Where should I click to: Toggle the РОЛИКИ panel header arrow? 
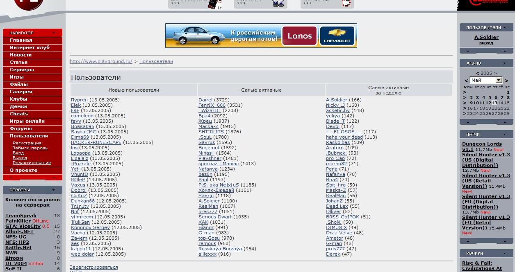tap(505, 253)
